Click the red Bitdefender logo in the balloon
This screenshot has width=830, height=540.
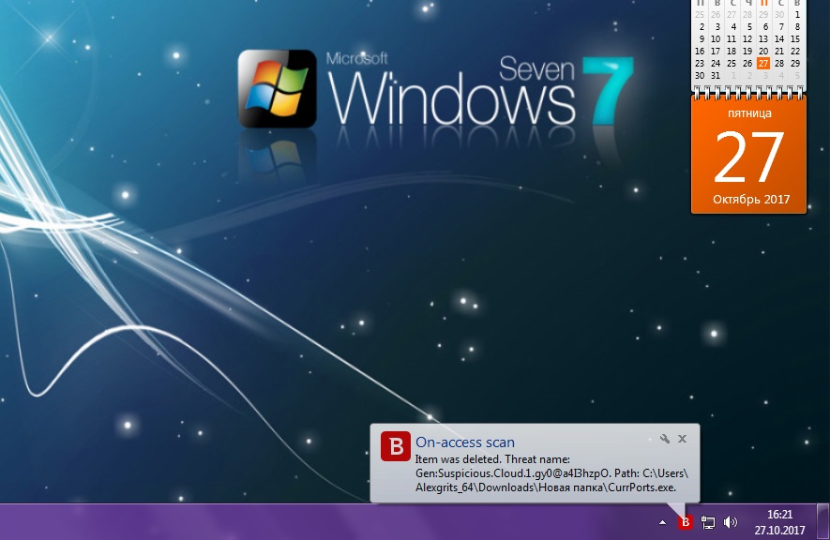396,446
